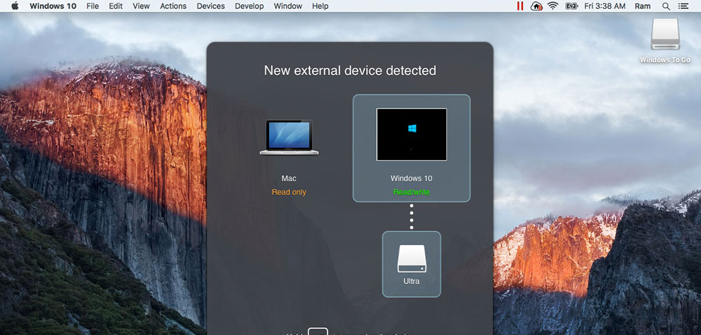
Task: Open Spotlight search magnifier
Action: click(x=666, y=6)
